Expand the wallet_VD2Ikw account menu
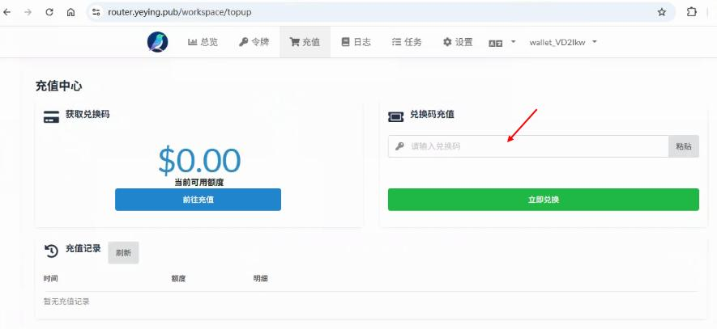 563,42
